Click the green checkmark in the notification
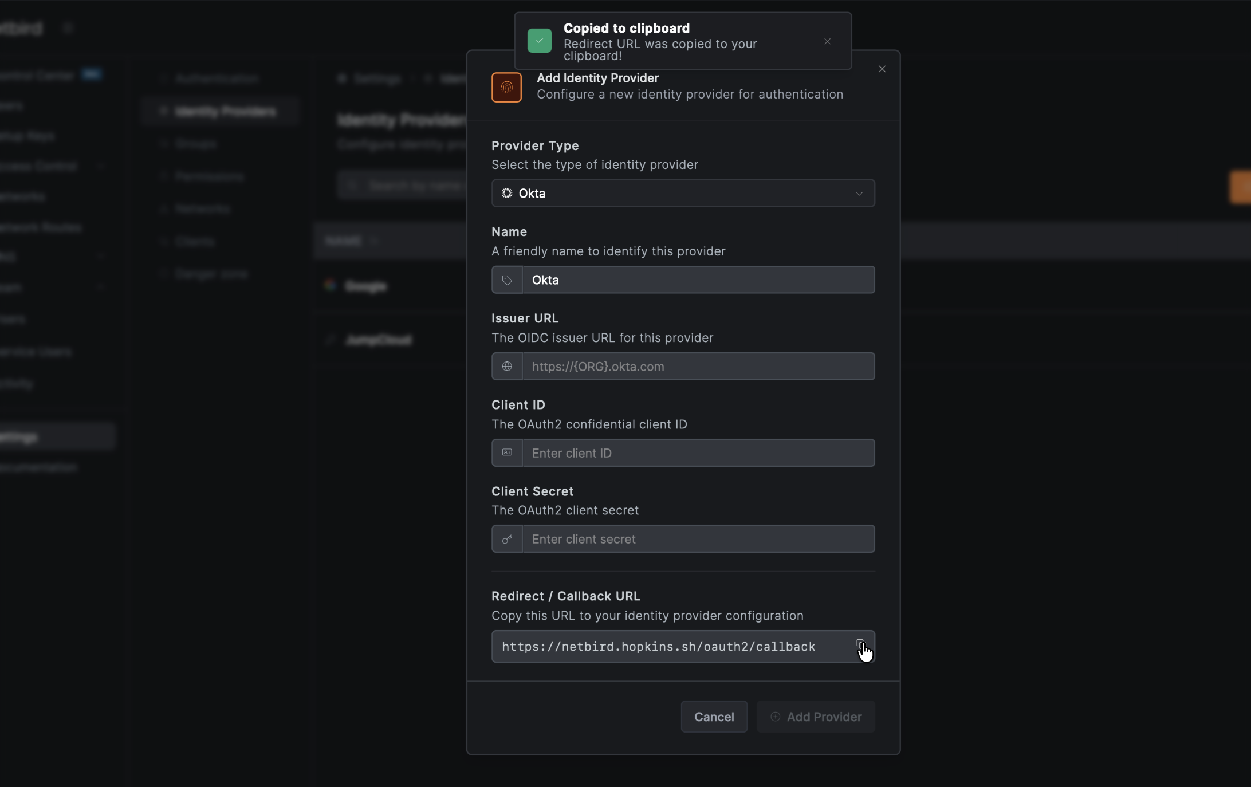 [x=539, y=41]
